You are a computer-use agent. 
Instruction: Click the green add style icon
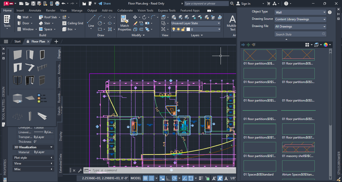[248, 44]
